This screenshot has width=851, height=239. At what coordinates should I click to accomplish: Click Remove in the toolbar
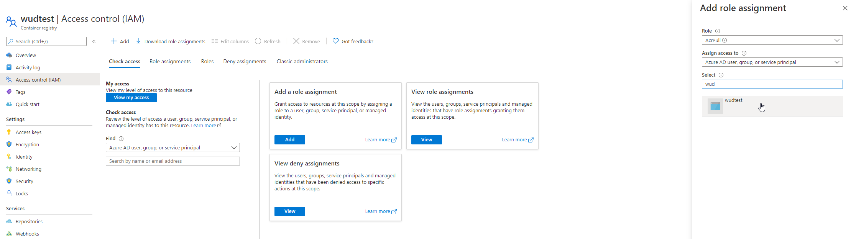click(306, 41)
